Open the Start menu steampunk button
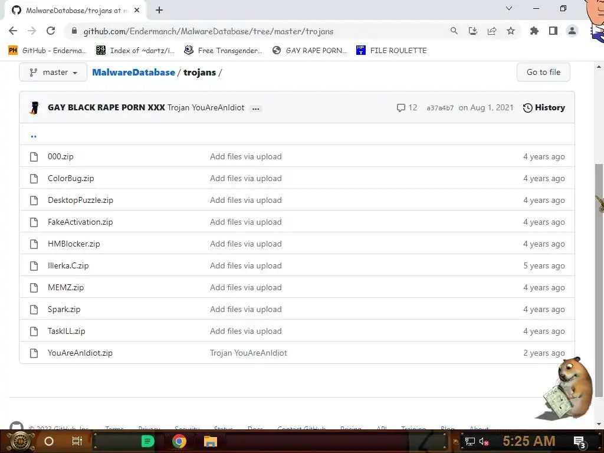Image resolution: width=604 pixels, height=453 pixels. pyautogui.click(x=21, y=441)
